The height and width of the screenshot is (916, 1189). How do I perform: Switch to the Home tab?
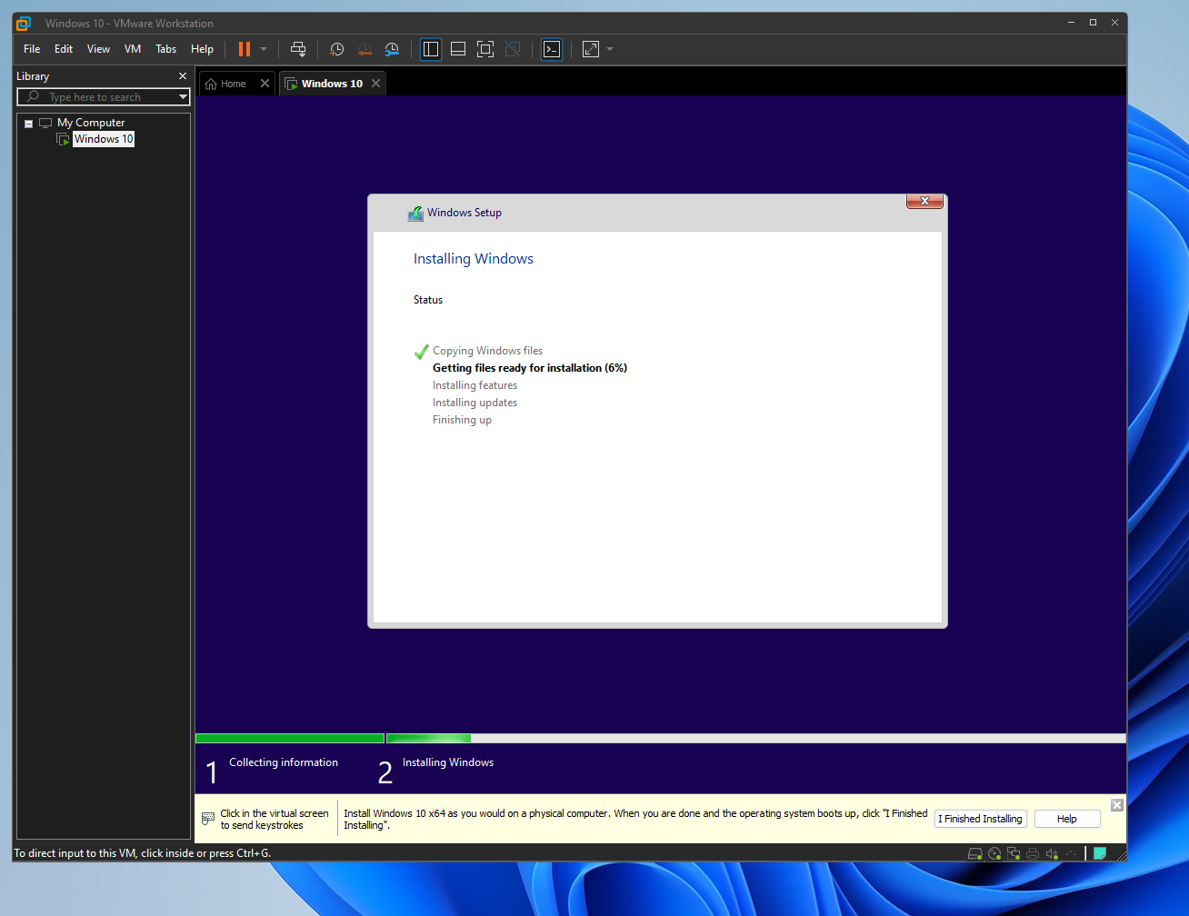click(x=233, y=84)
